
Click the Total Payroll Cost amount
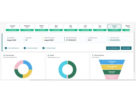click(115, 40)
